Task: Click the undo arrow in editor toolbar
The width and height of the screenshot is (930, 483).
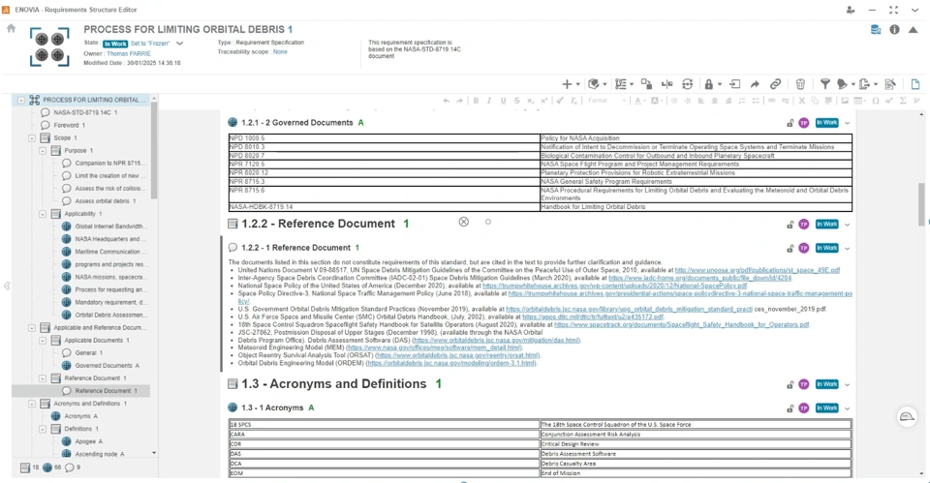Action: tap(446, 101)
